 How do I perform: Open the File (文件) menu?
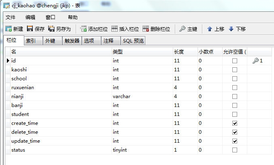pyautogui.click(x=11, y=17)
